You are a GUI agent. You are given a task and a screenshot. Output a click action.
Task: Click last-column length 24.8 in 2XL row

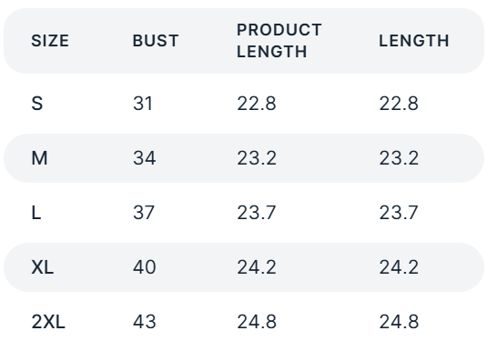399,322
